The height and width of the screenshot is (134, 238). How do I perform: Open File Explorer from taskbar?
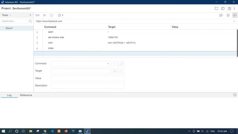click(30, 131)
